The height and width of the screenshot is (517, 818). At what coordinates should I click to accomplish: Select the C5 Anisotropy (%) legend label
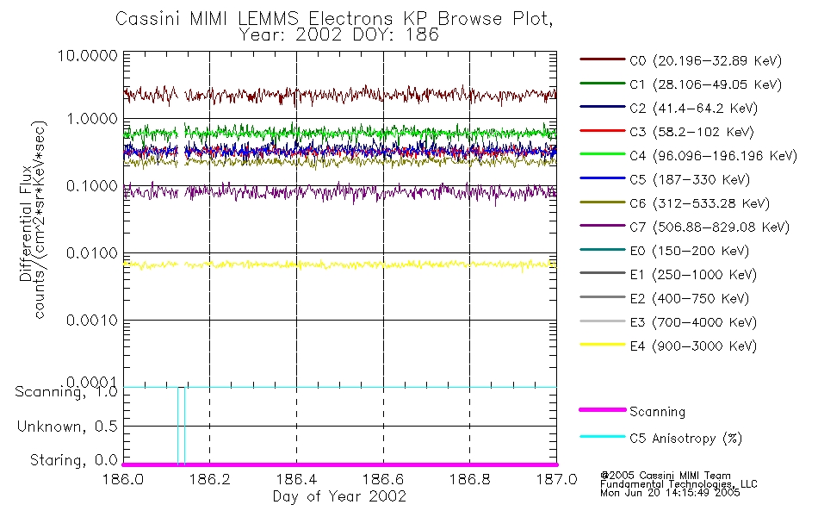[685, 438]
